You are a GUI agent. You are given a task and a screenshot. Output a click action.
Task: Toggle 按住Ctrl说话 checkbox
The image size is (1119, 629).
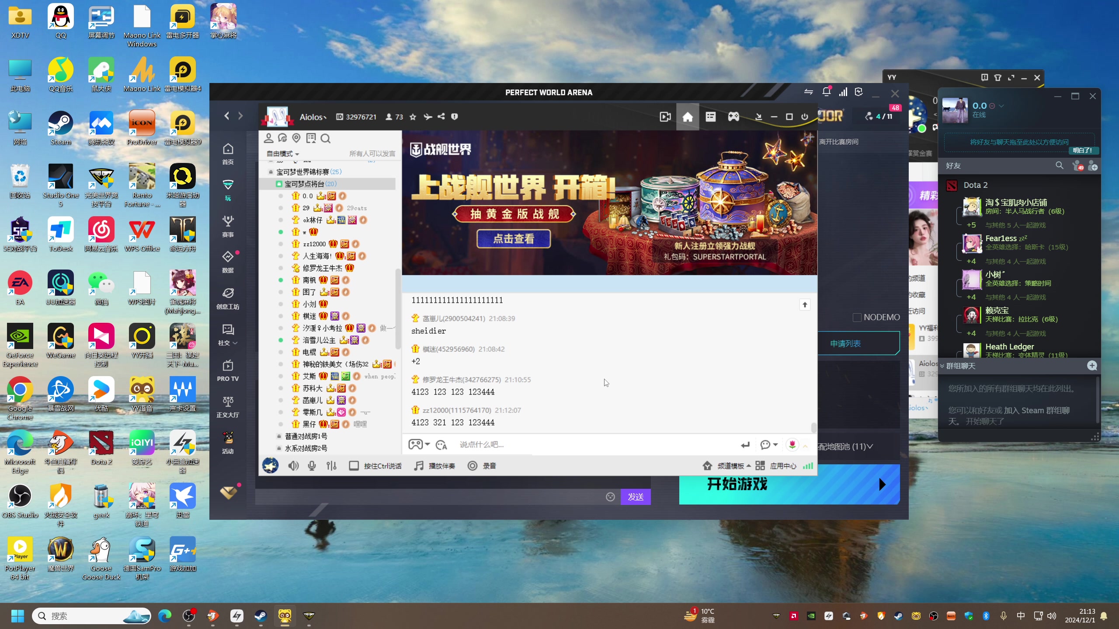click(354, 466)
